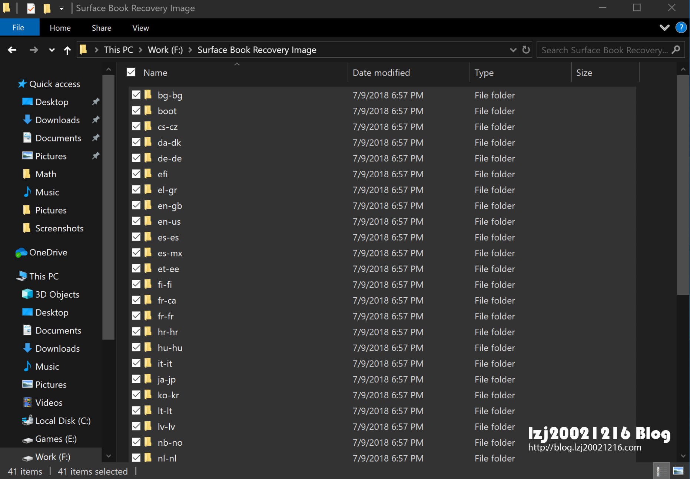This screenshot has width=690, height=479.
Task: Select the lv-lv folder icon
Action: 148,426
